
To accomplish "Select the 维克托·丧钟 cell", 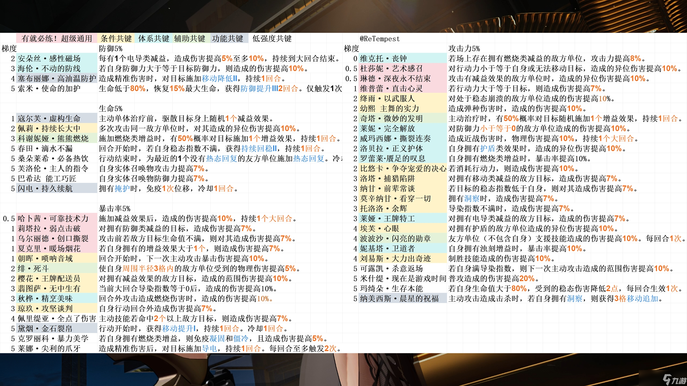I will pyautogui.click(x=383, y=58).
